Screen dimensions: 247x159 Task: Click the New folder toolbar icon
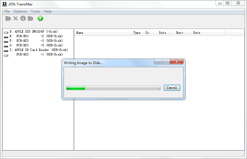(x=30, y=19)
